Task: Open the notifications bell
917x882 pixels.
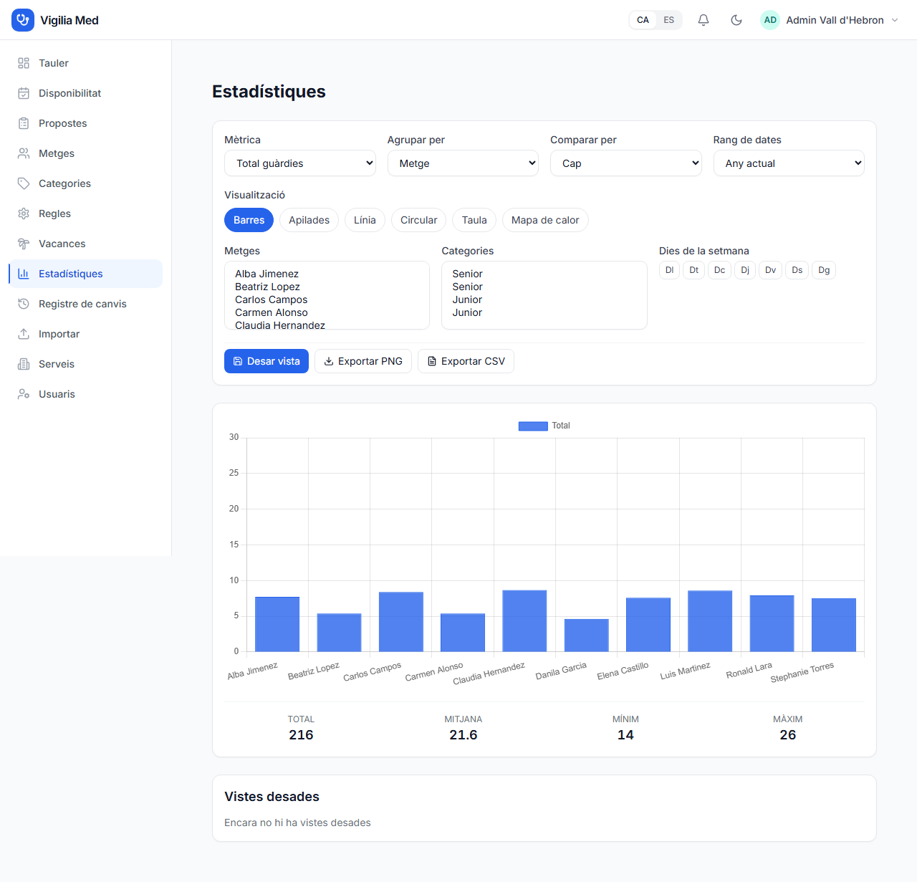Action: (x=704, y=20)
